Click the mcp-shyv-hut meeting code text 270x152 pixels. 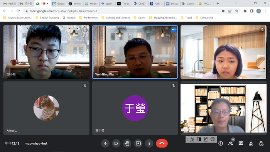coord(36,144)
